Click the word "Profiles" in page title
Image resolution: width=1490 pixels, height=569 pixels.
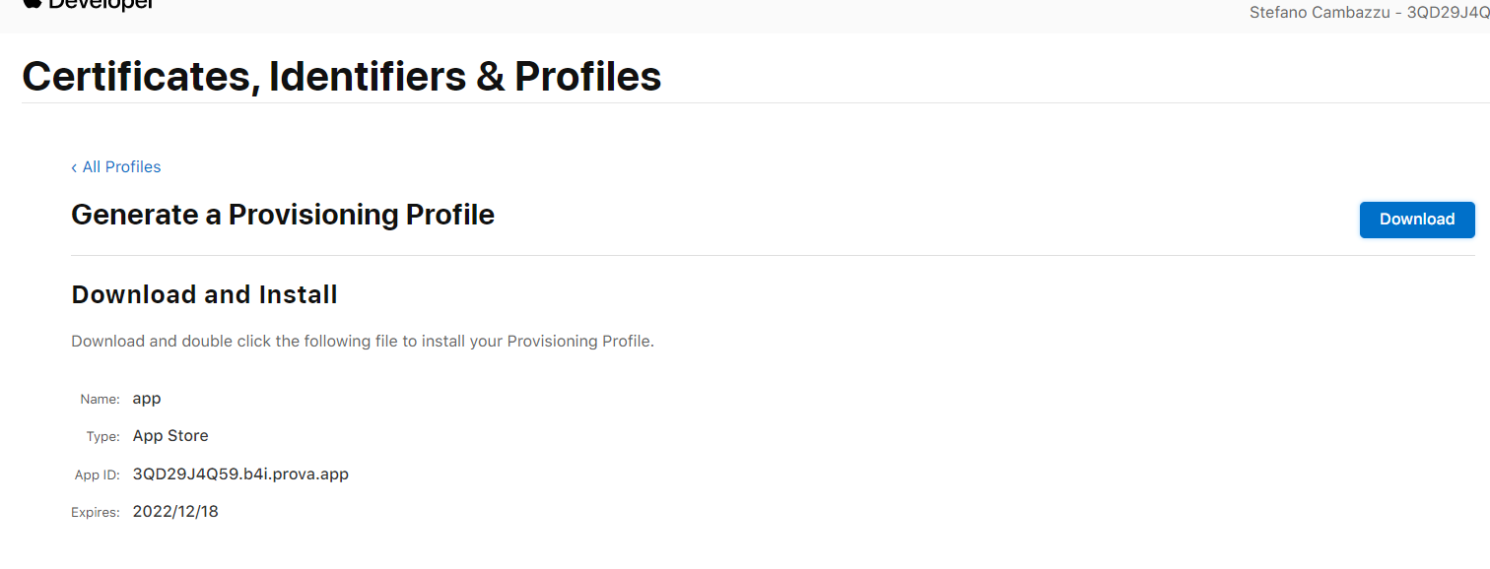click(x=588, y=76)
